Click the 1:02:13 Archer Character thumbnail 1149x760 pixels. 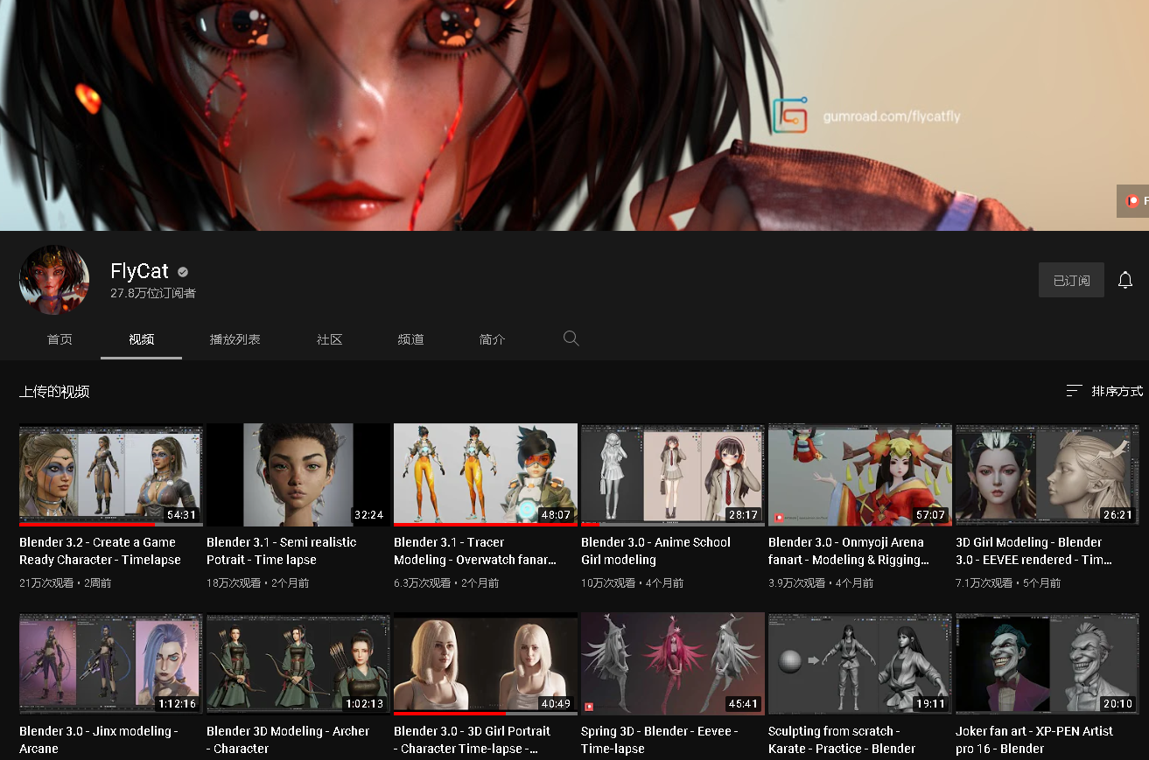click(298, 664)
